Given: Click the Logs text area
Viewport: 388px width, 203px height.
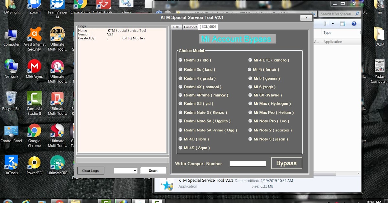Looking at the screenshot, I should click(x=122, y=91).
